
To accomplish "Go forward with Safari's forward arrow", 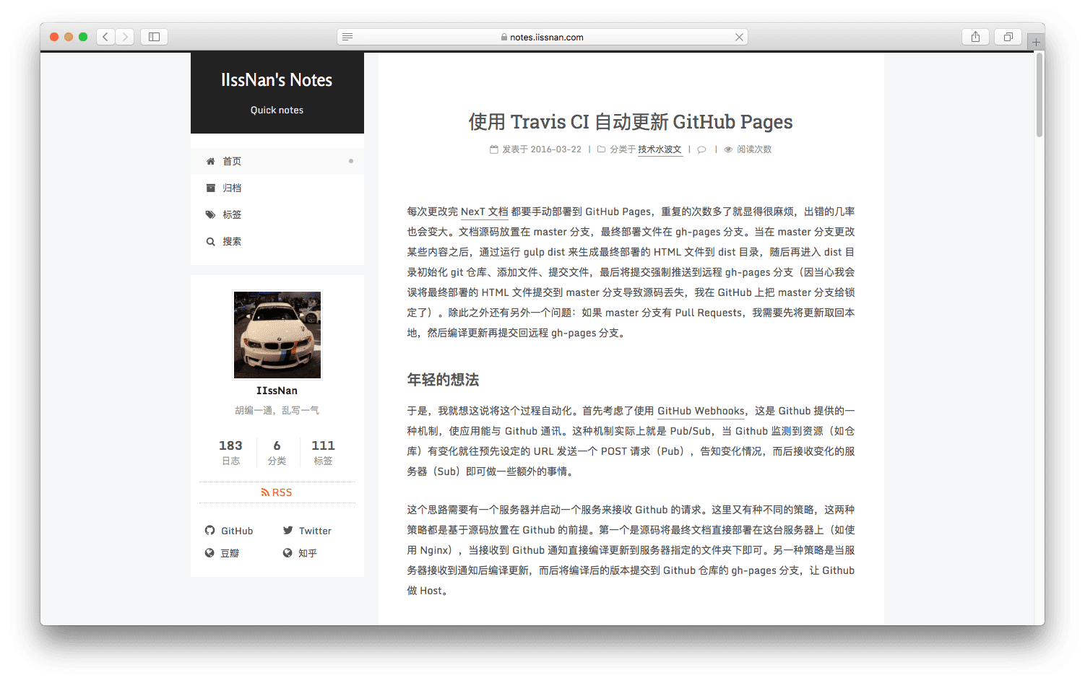I will point(125,37).
